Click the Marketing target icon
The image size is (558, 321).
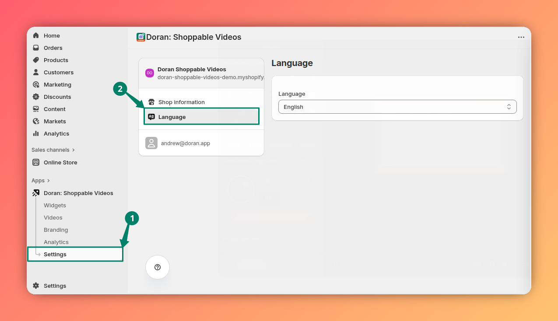36,84
